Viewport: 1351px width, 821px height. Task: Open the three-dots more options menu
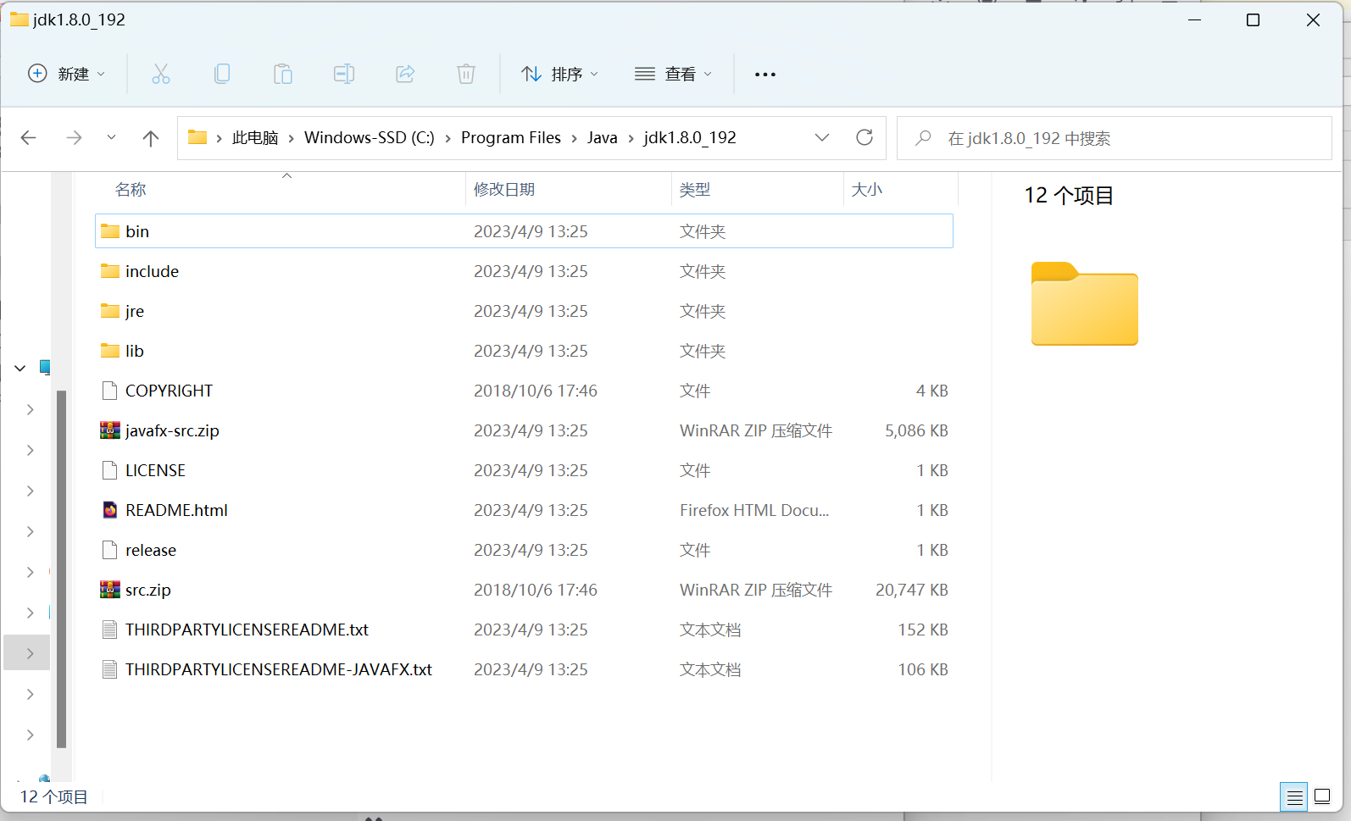click(x=765, y=75)
